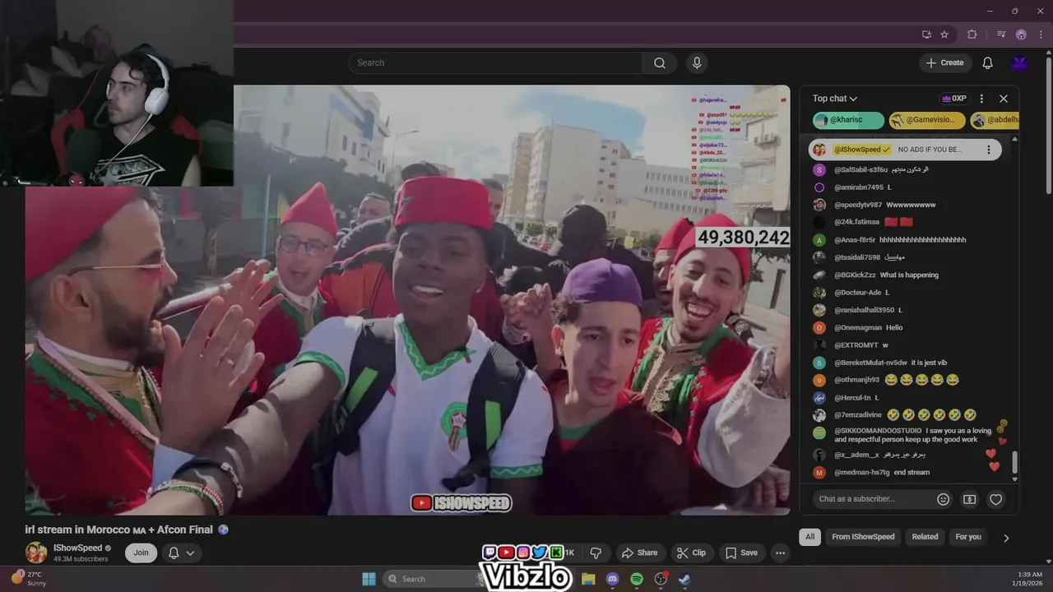Click the video title 'irl stream in Morocco'
The height and width of the screenshot is (592, 1053).
pos(119,530)
